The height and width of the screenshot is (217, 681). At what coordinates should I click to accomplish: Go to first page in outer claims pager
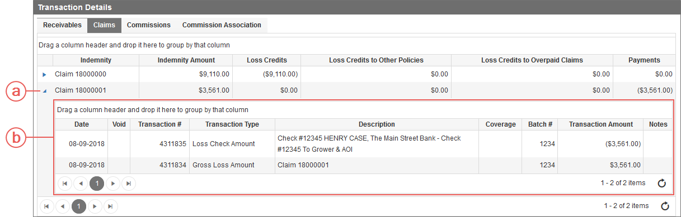(47, 206)
